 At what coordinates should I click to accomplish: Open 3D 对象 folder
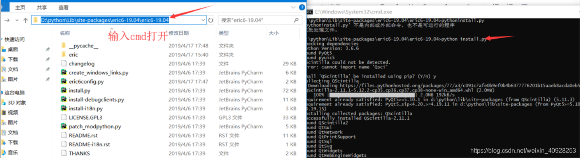(17, 103)
